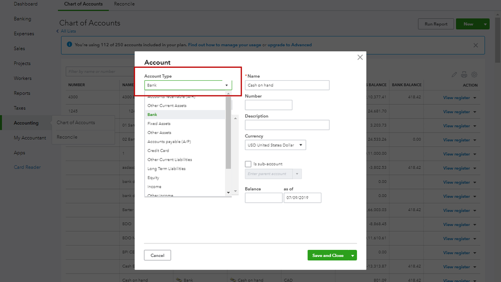Click the Run Report button
The width and height of the screenshot is (501, 282).
436,24
